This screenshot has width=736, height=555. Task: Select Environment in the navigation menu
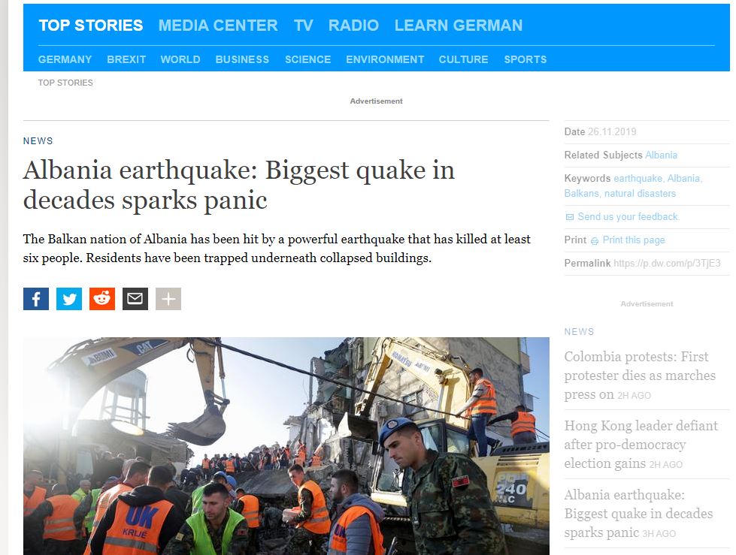(385, 59)
